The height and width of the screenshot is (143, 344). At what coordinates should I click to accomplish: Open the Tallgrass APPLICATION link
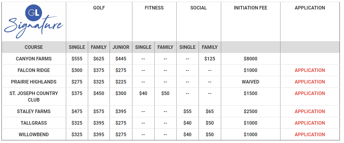point(310,123)
